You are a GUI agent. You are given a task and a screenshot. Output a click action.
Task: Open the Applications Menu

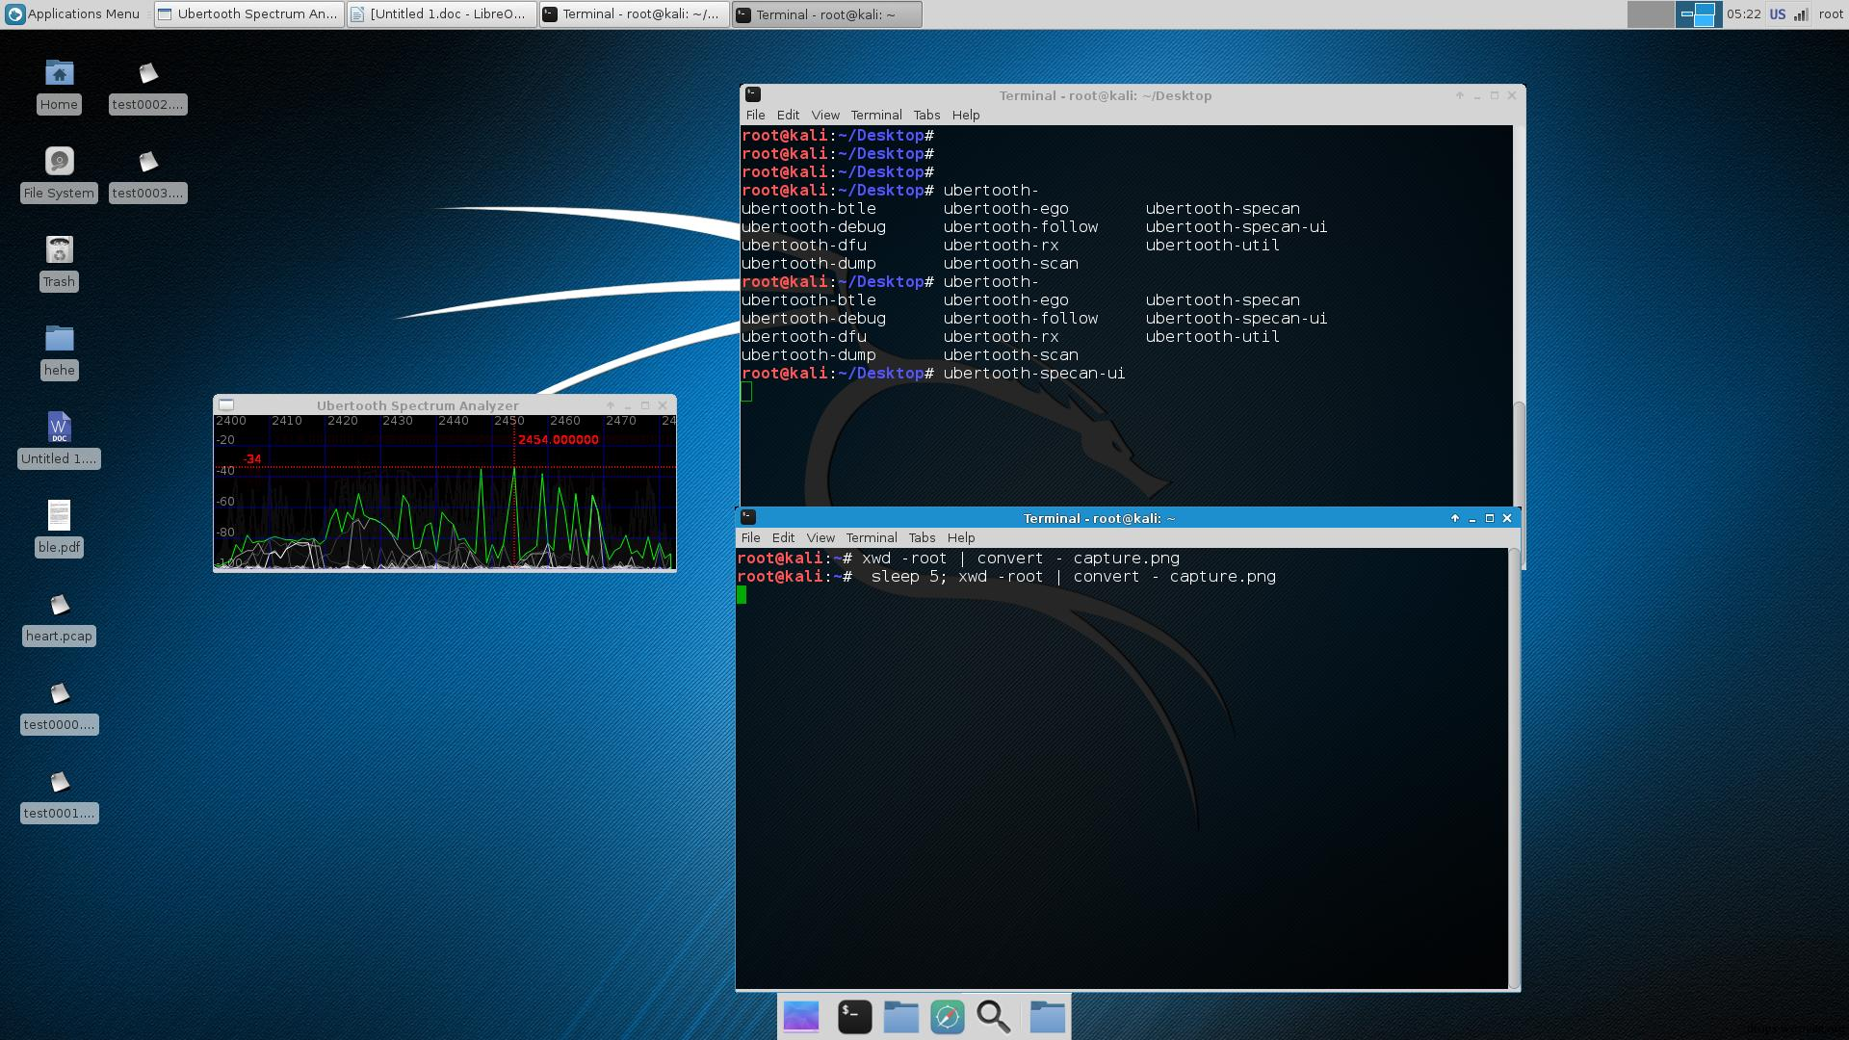coord(73,14)
